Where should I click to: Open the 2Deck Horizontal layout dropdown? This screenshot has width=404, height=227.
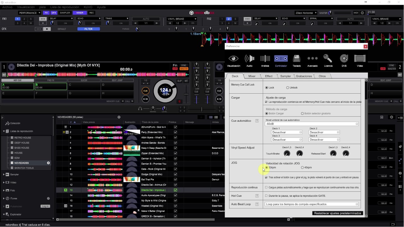(306, 13)
